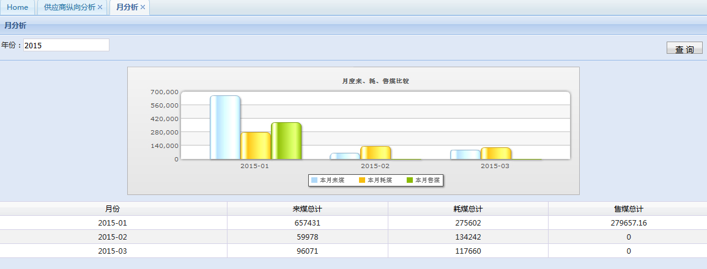Click the 2015-03 light blue 来煤 bar
Image resolution: width=707 pixels, height=269 pixels.
tap(465, 155)
